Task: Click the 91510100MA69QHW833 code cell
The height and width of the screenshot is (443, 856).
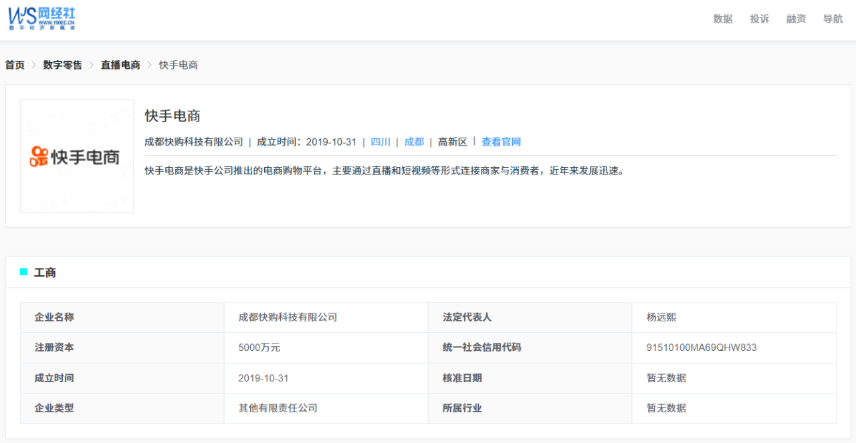Action: [734, 348]
